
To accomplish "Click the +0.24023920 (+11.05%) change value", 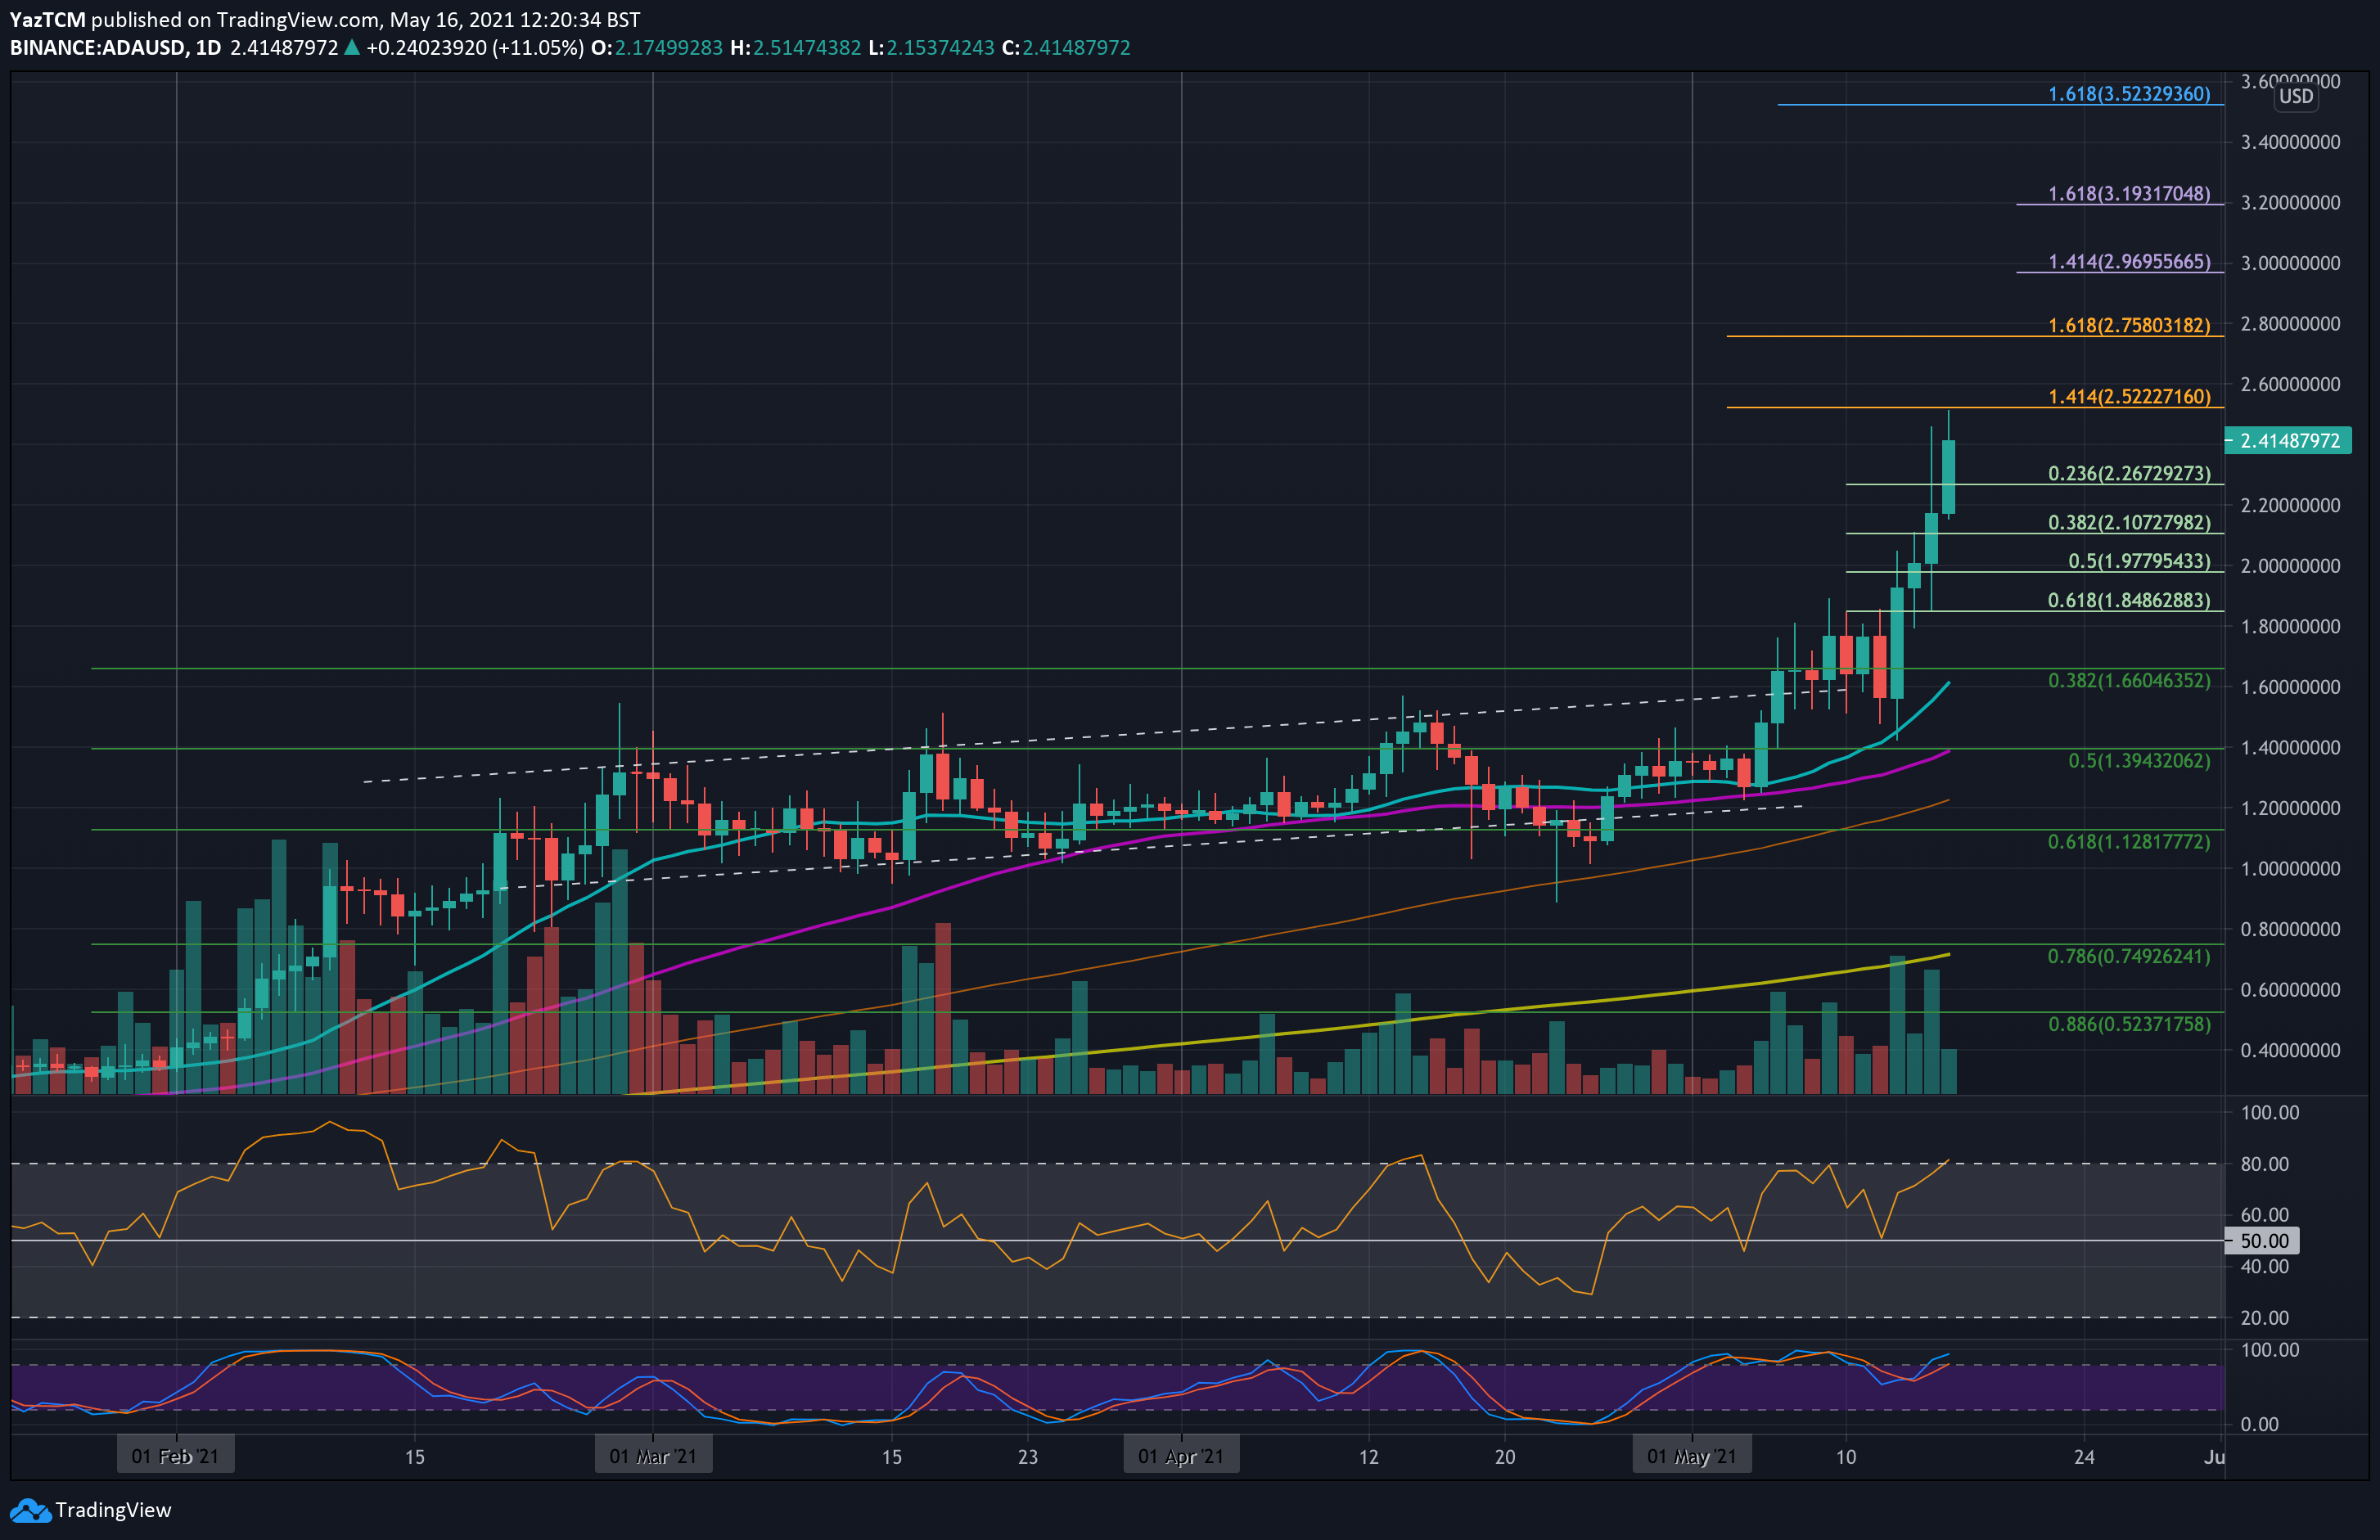I will pyautogui.click(x=475, y=48).
